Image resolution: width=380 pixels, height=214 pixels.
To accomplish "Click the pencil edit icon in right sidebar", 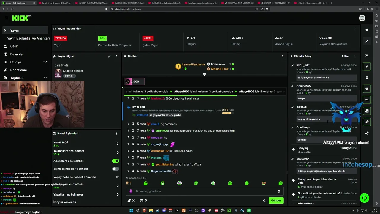I will coord(367,41).
